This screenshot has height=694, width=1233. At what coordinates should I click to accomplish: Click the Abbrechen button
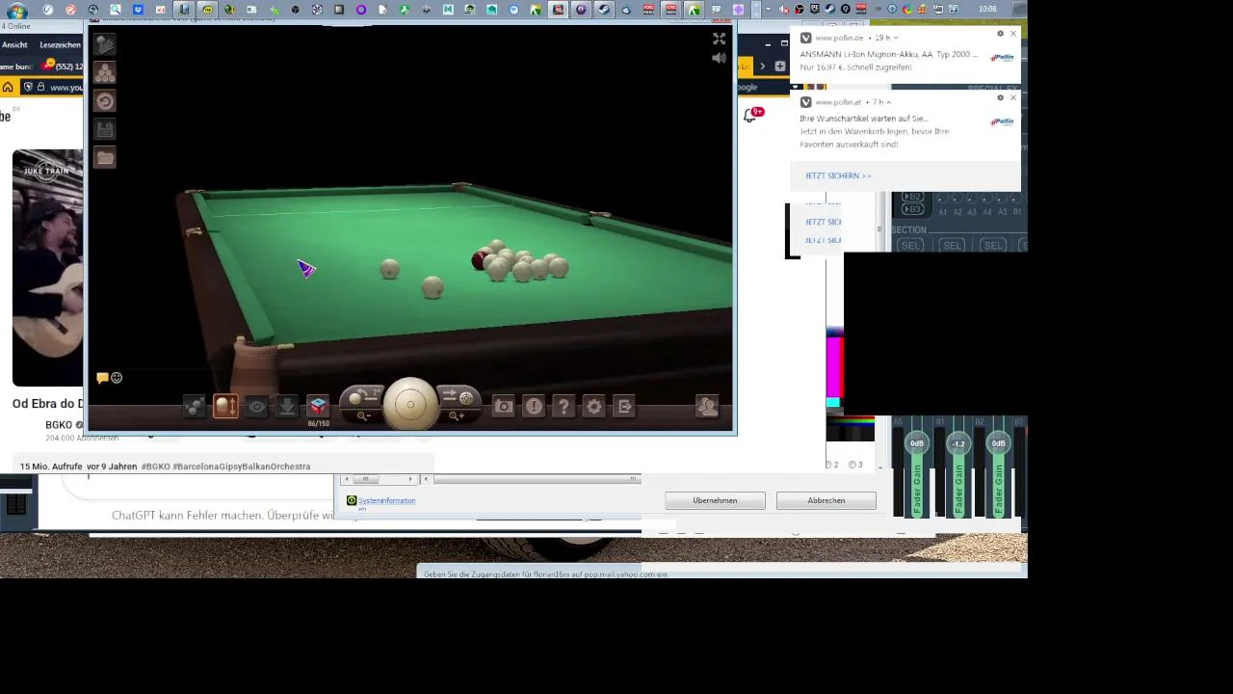(826, 500)
